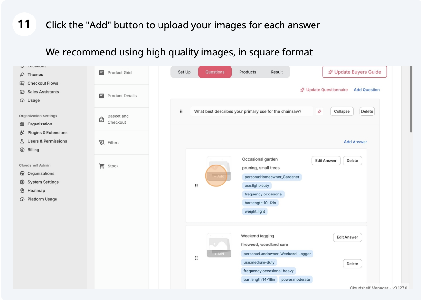Click the Update Questionnaire link
This screenshot has width=421, height=300.
324,90
